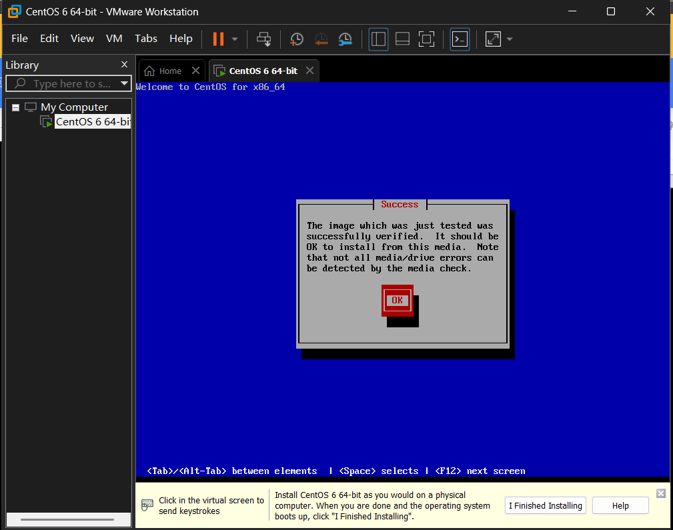Screen dimensions: 673x530
Task: Open the power options dropdown arrow
Action: point(235,39)
